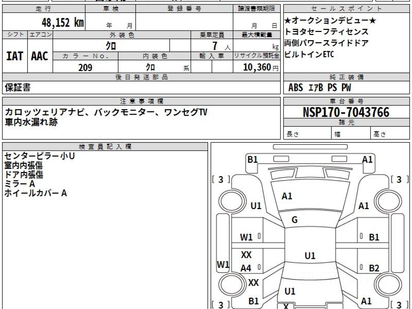Select the ホイールカバー A inspector note
Screen dimensions: 412x309
pos(35,193)
